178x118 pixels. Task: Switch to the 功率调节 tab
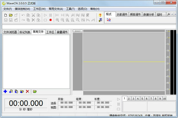[x=122, y=15]
